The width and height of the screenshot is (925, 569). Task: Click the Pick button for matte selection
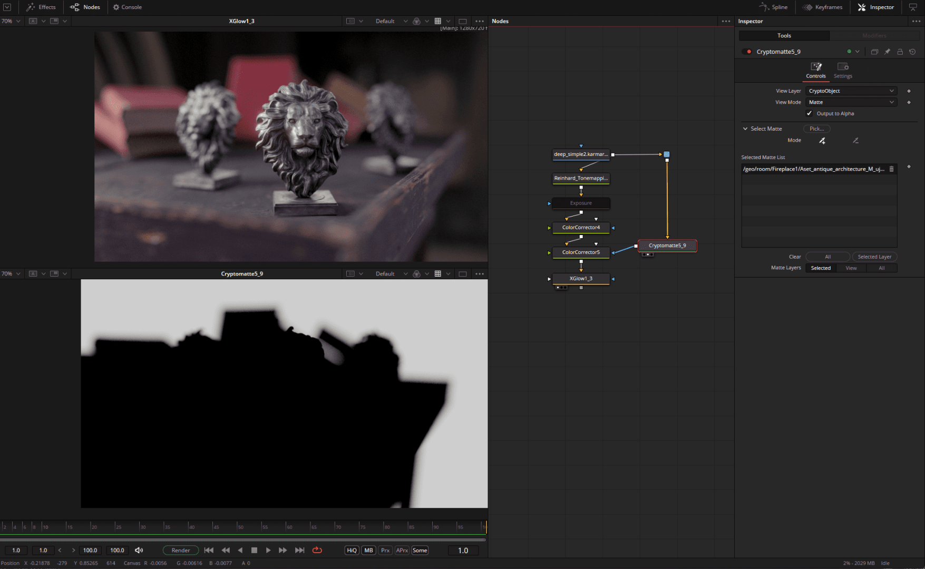coord(816,129)
